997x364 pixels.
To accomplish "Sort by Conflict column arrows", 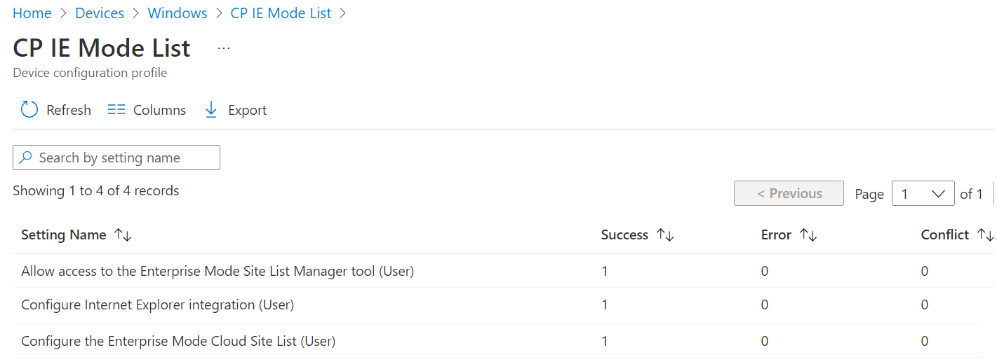I will 984,235.
